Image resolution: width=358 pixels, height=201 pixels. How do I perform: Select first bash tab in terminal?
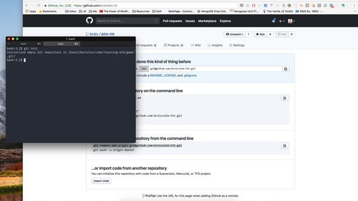(x=25, y=44)
